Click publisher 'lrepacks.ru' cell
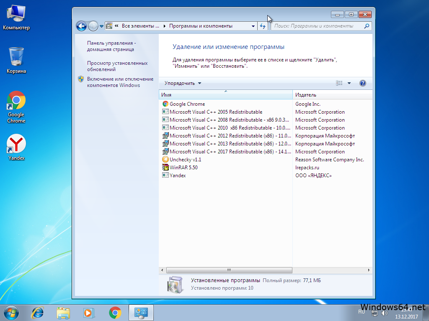Viewport: 429px width, 321px height. point(307,167)
